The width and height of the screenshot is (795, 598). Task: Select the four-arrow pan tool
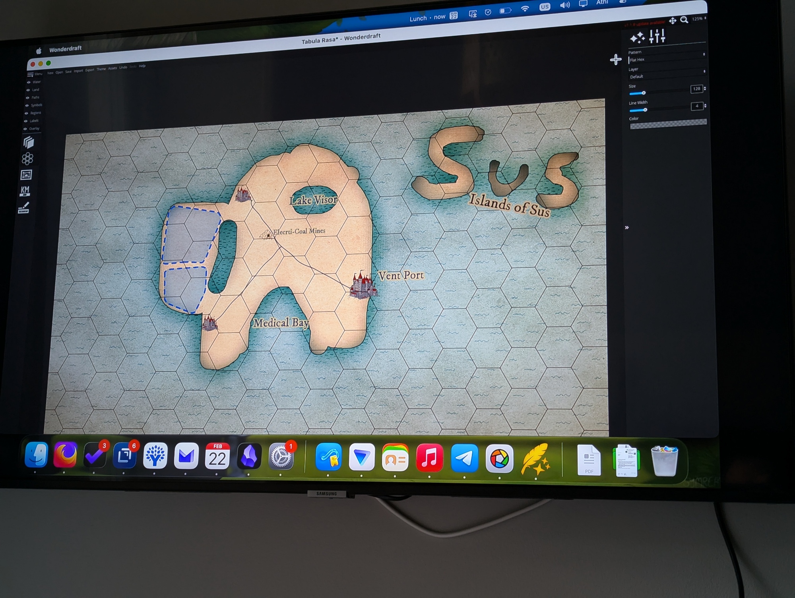(x=673, y=21)
